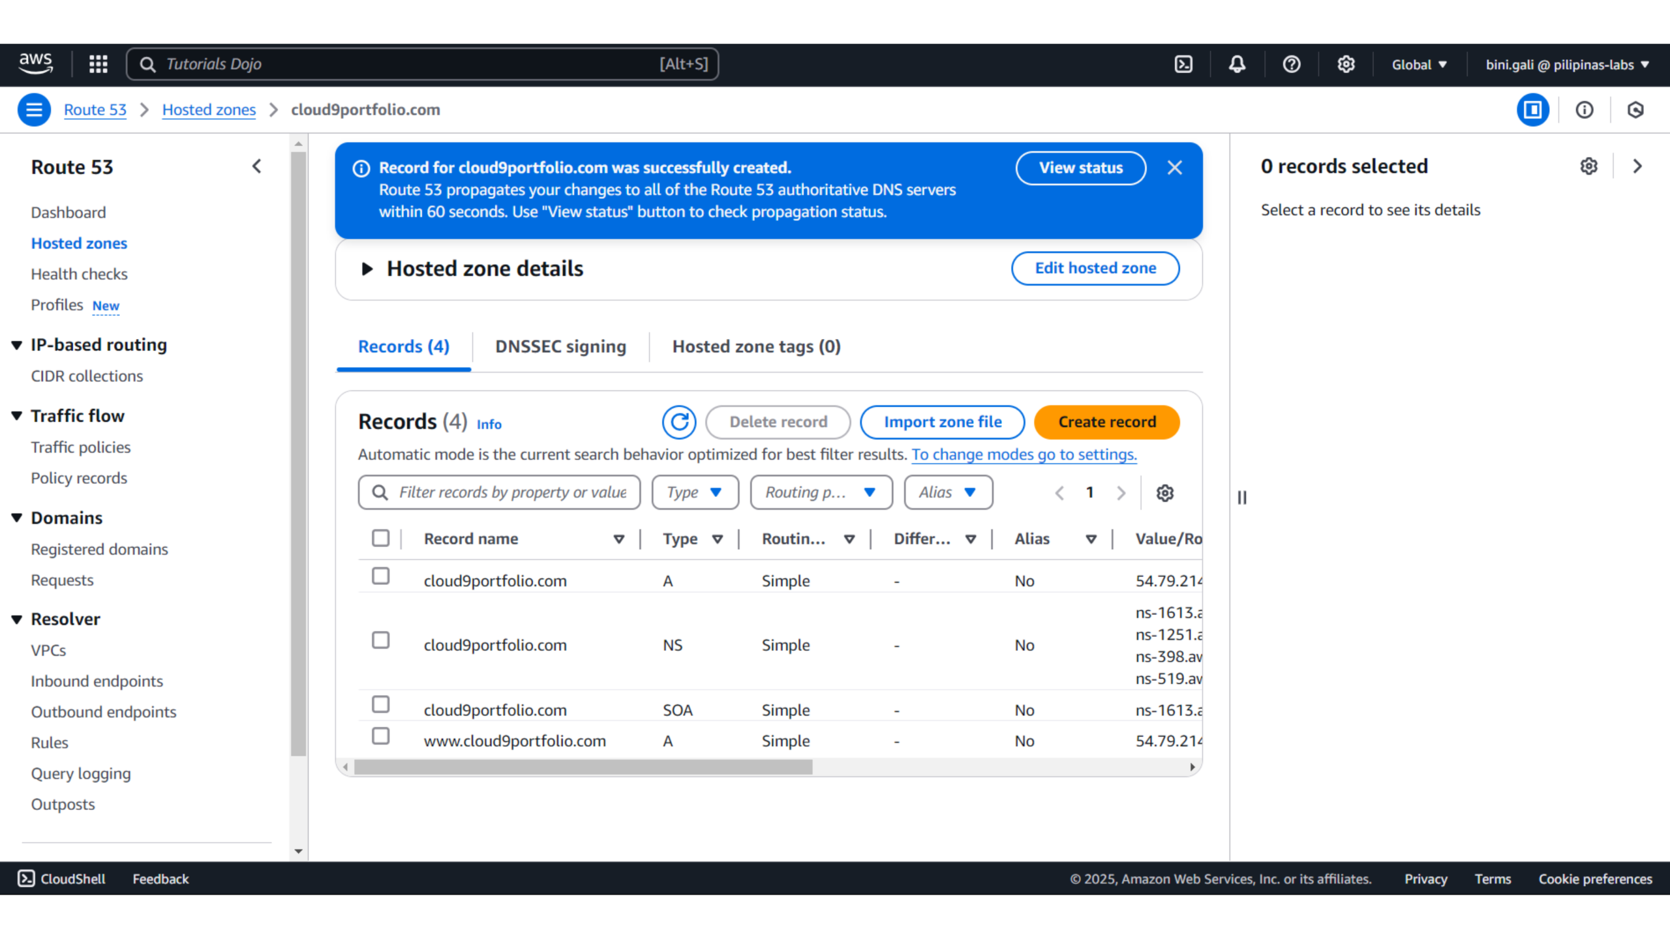Click the records table horizontal scrollbar

point(583,768)
